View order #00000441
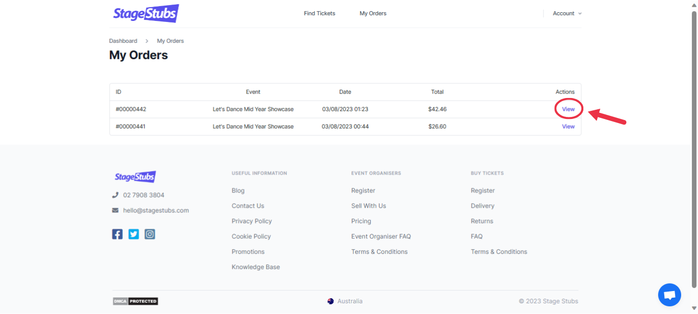The width and height of the screenshot is (698, 314). coord(568,127)
